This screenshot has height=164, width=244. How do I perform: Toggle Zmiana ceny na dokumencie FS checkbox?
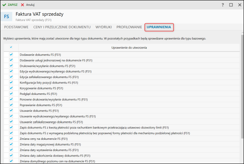click(x=11, y=139)
